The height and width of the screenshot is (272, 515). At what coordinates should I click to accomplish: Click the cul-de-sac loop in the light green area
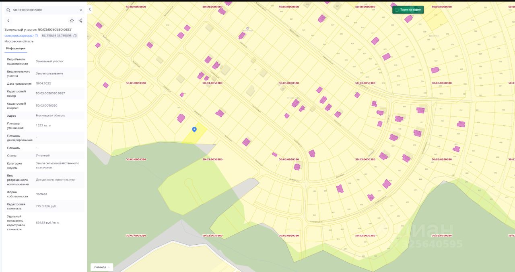[x=189, y=185]
